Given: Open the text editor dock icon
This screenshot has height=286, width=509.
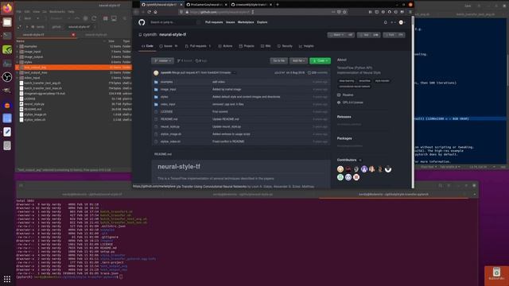Looking at the screenshot, I should point(7,132).
